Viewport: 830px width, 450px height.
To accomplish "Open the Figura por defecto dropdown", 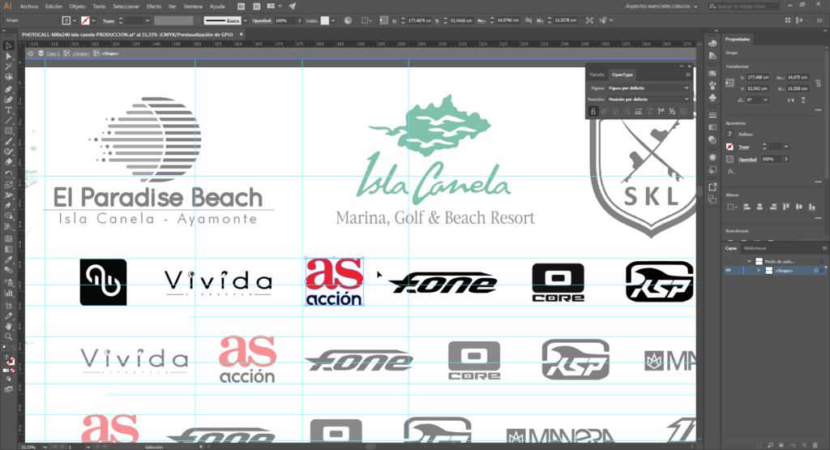I will pos(648,88).
